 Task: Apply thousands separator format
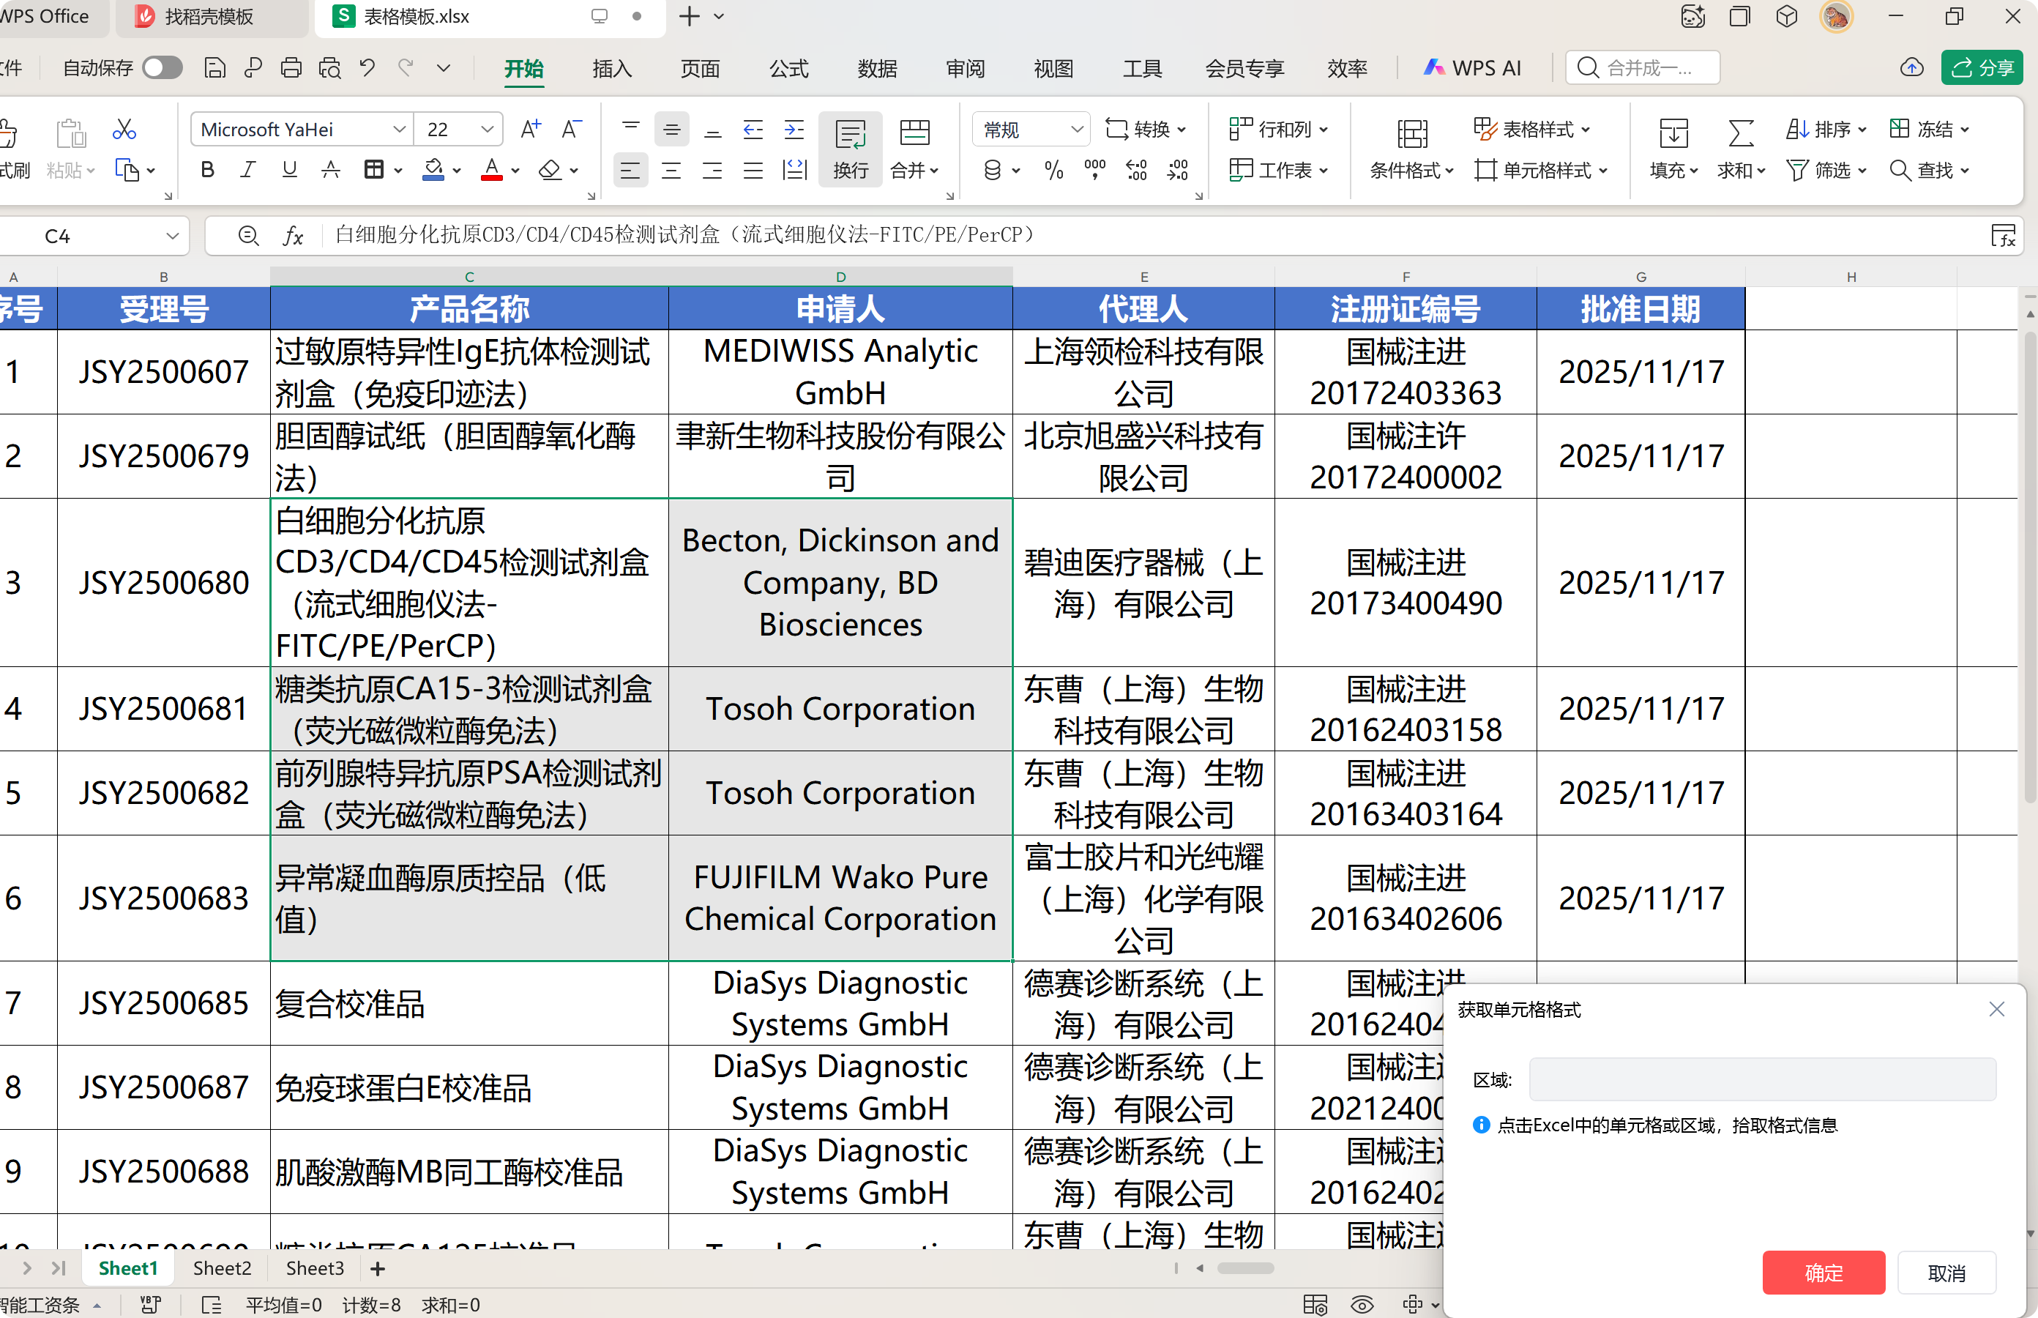(1095, 171)
